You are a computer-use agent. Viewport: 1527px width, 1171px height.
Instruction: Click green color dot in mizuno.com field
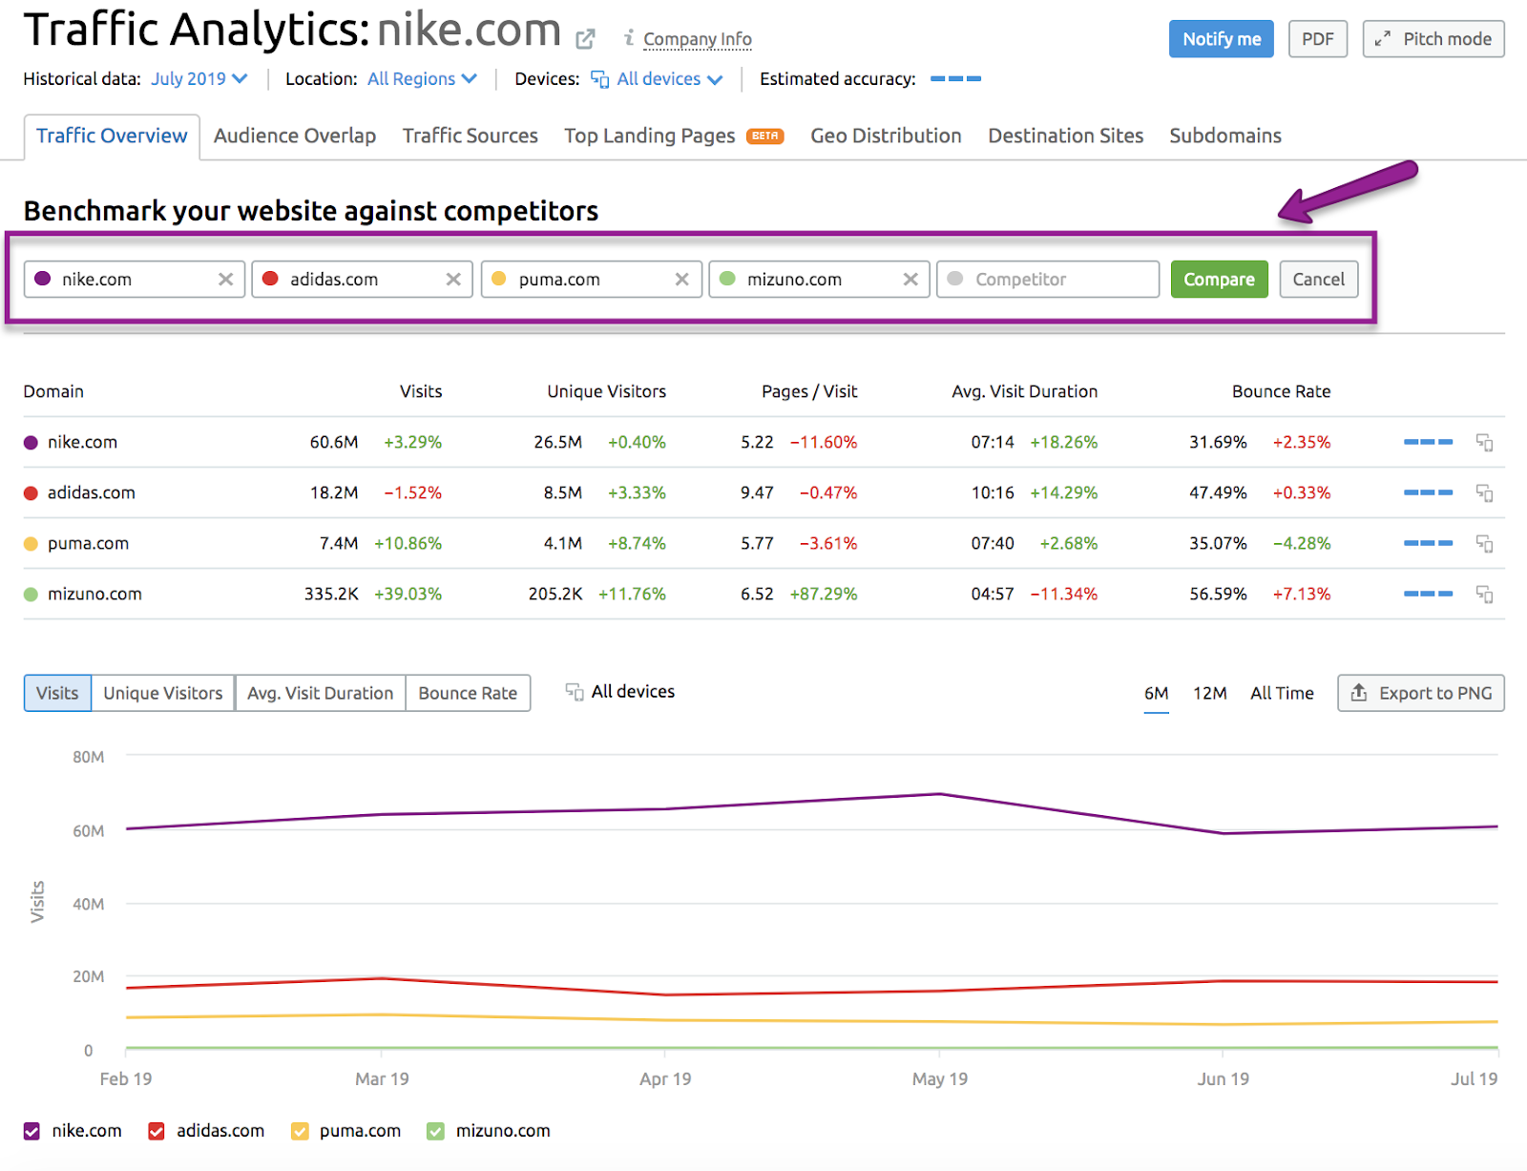(727, 279)
